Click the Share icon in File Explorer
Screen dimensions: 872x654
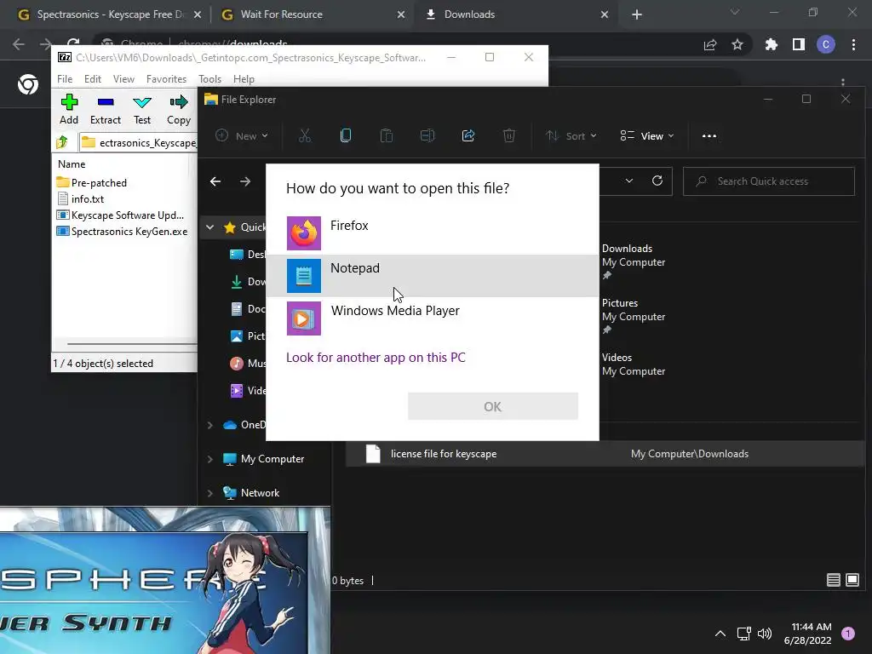(x=468, y=135)
